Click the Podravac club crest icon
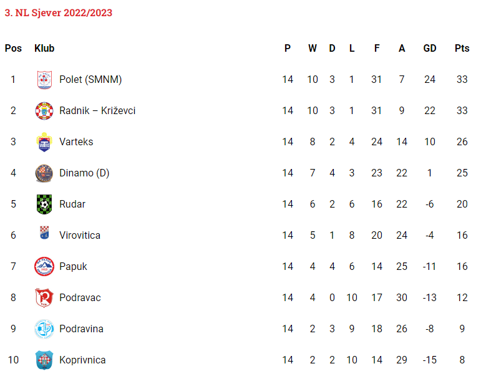 pos(44,297)
